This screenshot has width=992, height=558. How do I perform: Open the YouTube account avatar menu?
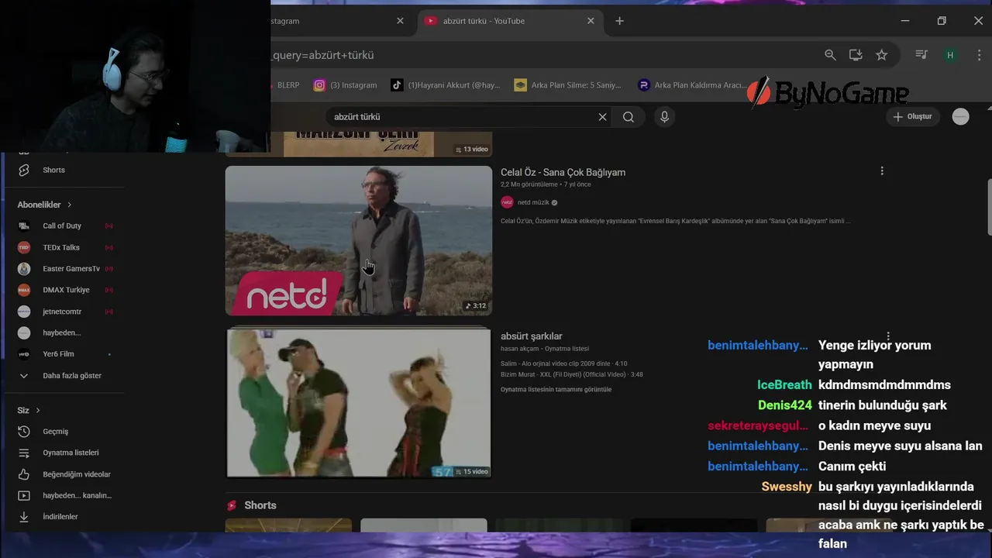coord(961,117)
